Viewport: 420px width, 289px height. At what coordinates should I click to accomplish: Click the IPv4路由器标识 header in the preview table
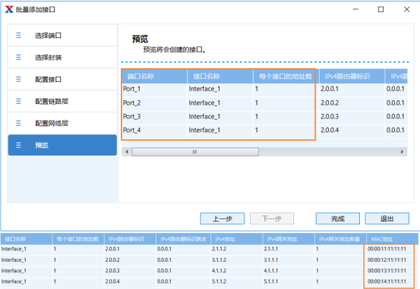(x=352, y=77)
